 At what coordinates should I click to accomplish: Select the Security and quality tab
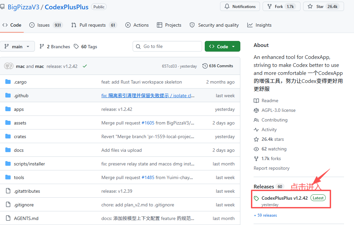coord(214,25)
